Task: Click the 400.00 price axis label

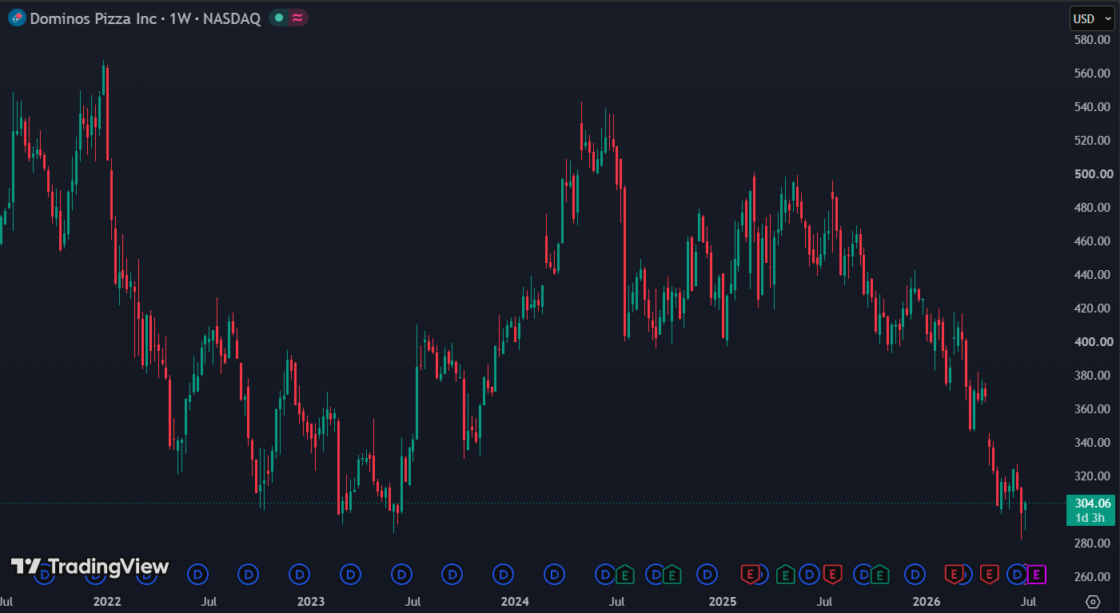Action: [x=1094, y=341]
